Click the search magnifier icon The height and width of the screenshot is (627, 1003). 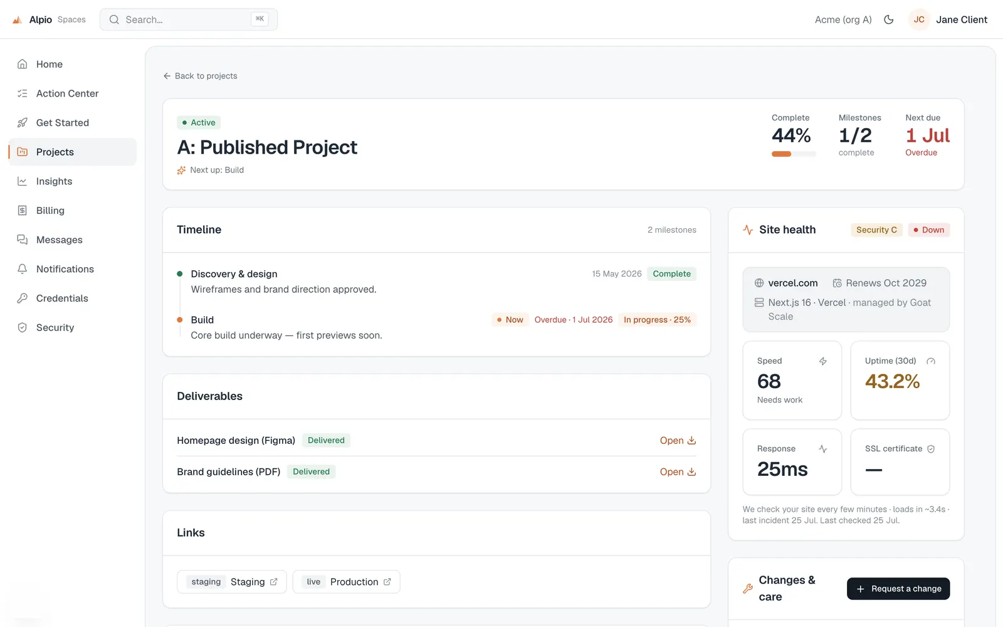click(114, 19)
